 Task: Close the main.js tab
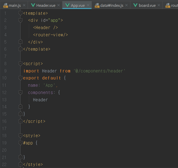point(24,5)
